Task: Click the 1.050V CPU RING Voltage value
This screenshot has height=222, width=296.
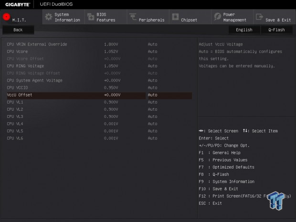Action: [111, 66]
